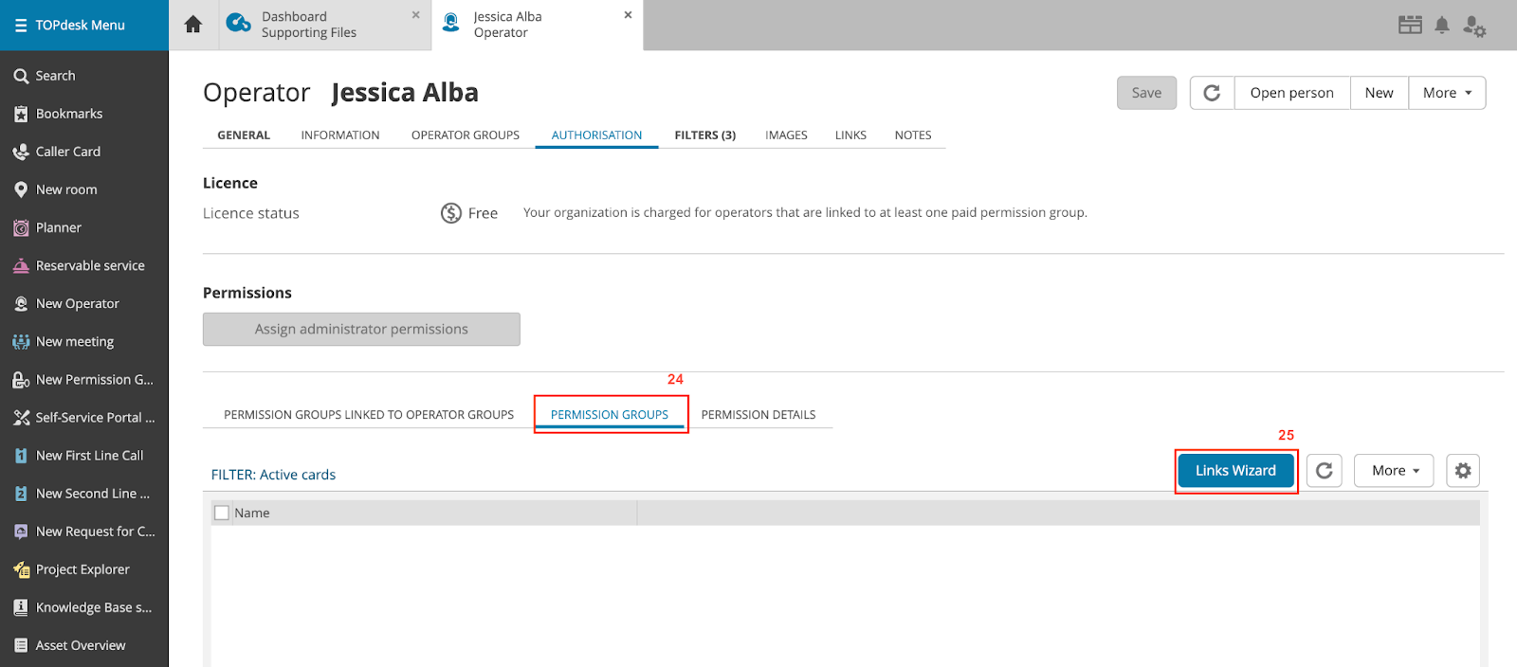Expand the top More dropdown
The image size is (1517, 667).
[1446, 93]
